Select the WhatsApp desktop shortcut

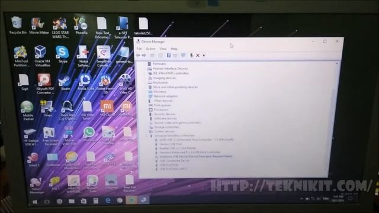(x=89, y=134)
